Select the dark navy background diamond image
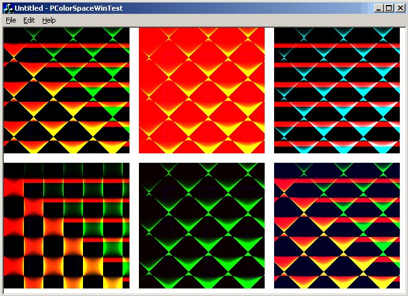The image size is (408, 296). click(337, 226)
